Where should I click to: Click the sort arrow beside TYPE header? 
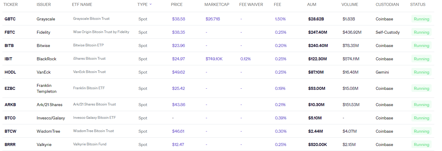(151, 4)
